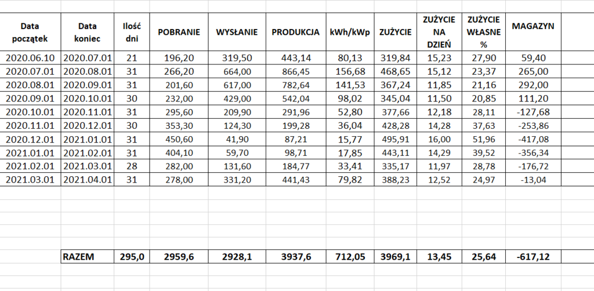Click end date cell 2021.04.01
Viewport: 594px width, 291px height.
pos(88,179)
